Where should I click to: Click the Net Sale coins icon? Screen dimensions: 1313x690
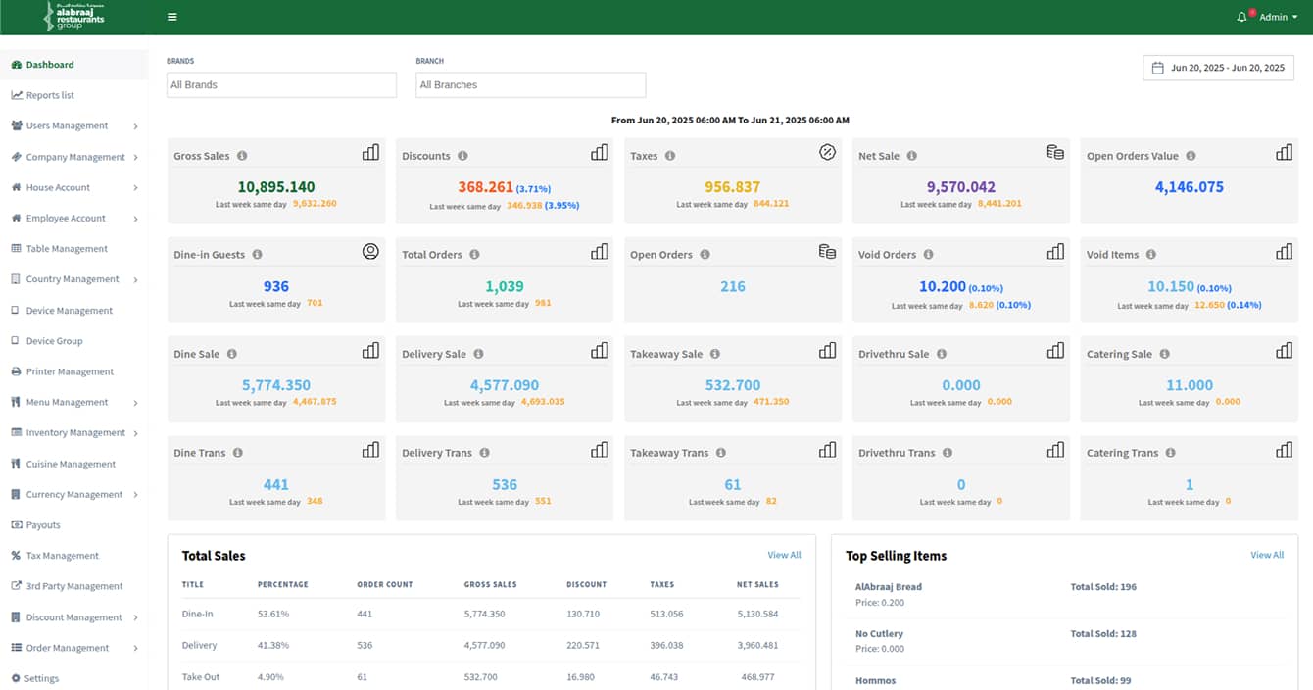click(x=1055, y=152)
